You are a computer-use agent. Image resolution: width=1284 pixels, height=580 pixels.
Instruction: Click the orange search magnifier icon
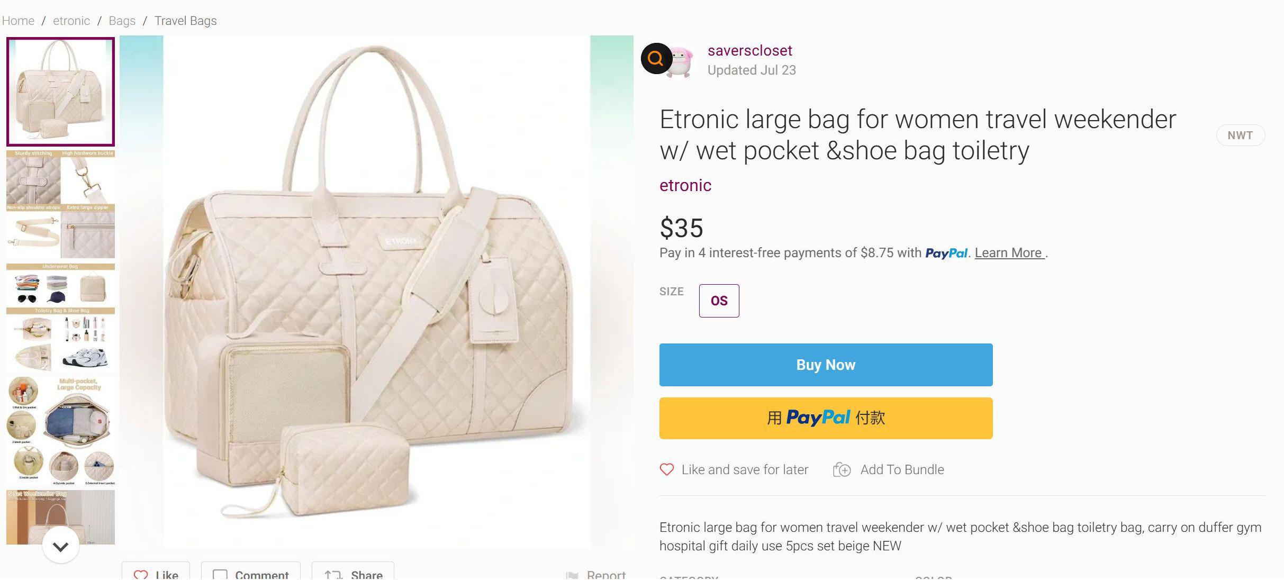[x=656, y=58]
